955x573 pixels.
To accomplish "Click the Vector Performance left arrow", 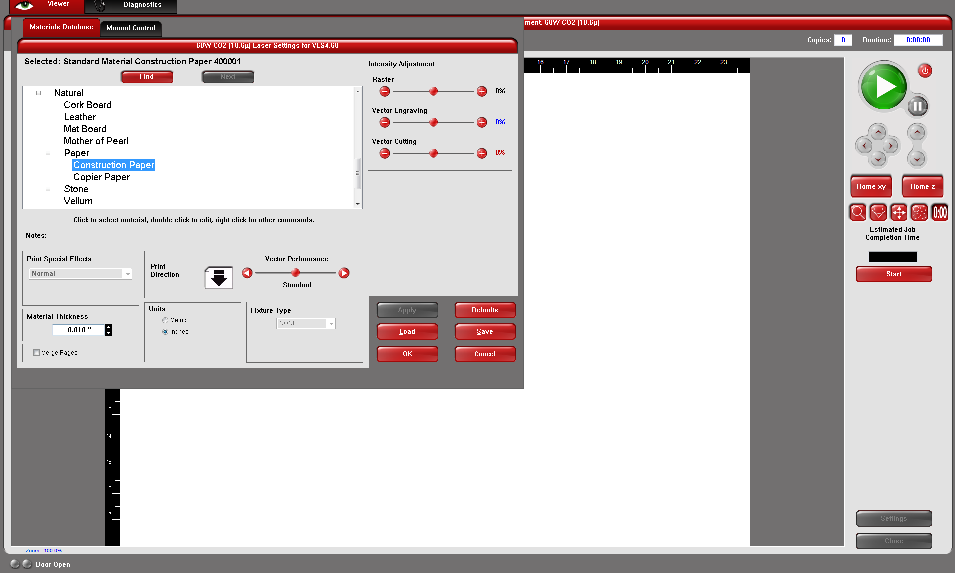I will (247, 273).
